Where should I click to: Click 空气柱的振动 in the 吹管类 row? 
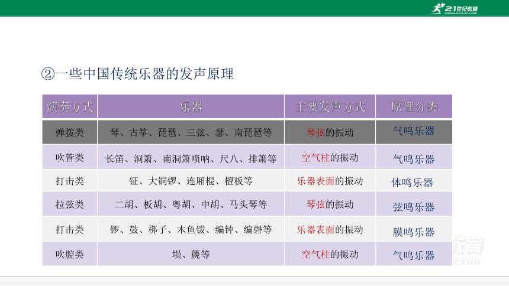(330, 158)
